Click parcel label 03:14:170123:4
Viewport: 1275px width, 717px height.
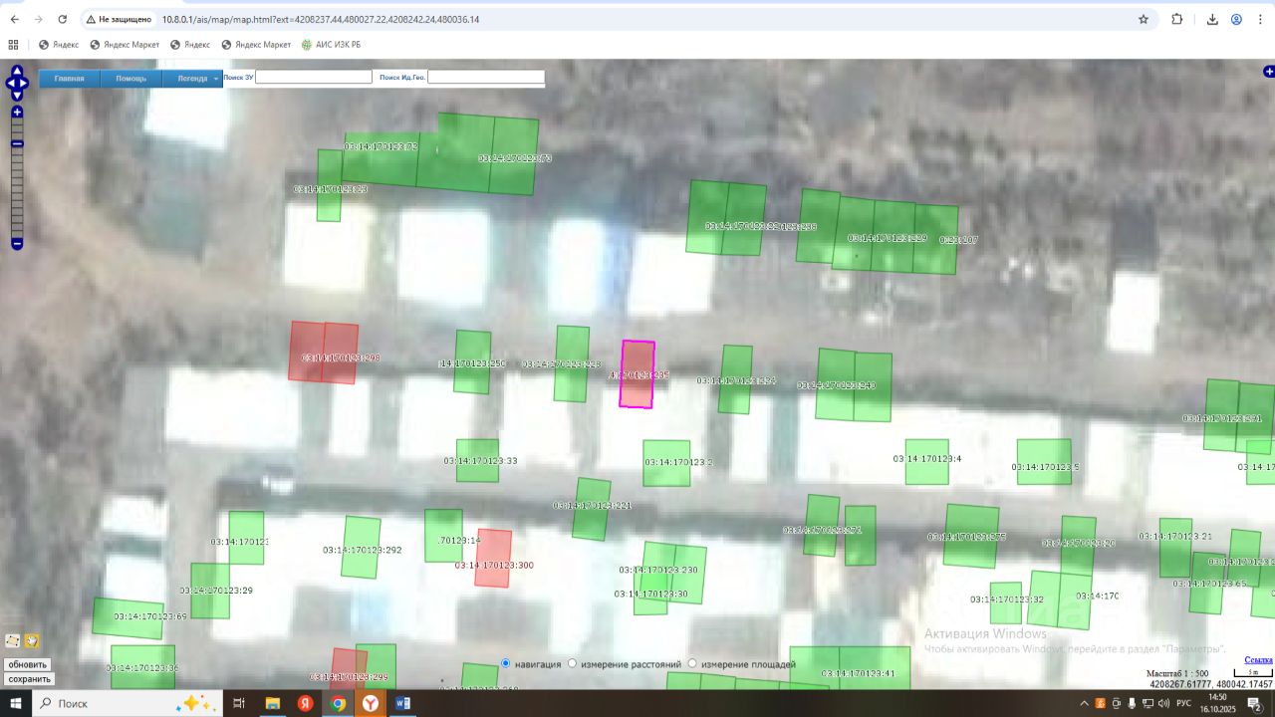coord(927,459)
